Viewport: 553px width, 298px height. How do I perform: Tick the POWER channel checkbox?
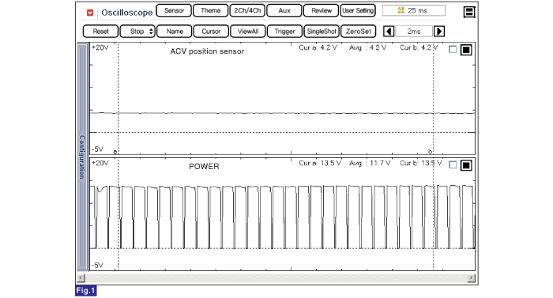click(x=453, y=165)
